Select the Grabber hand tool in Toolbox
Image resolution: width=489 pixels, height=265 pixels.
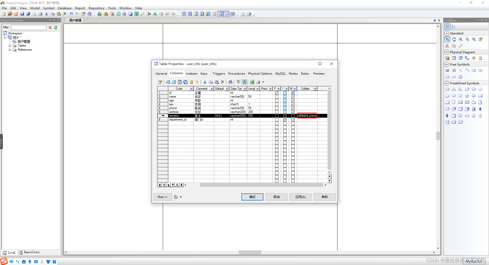click(x=454, y=39)
